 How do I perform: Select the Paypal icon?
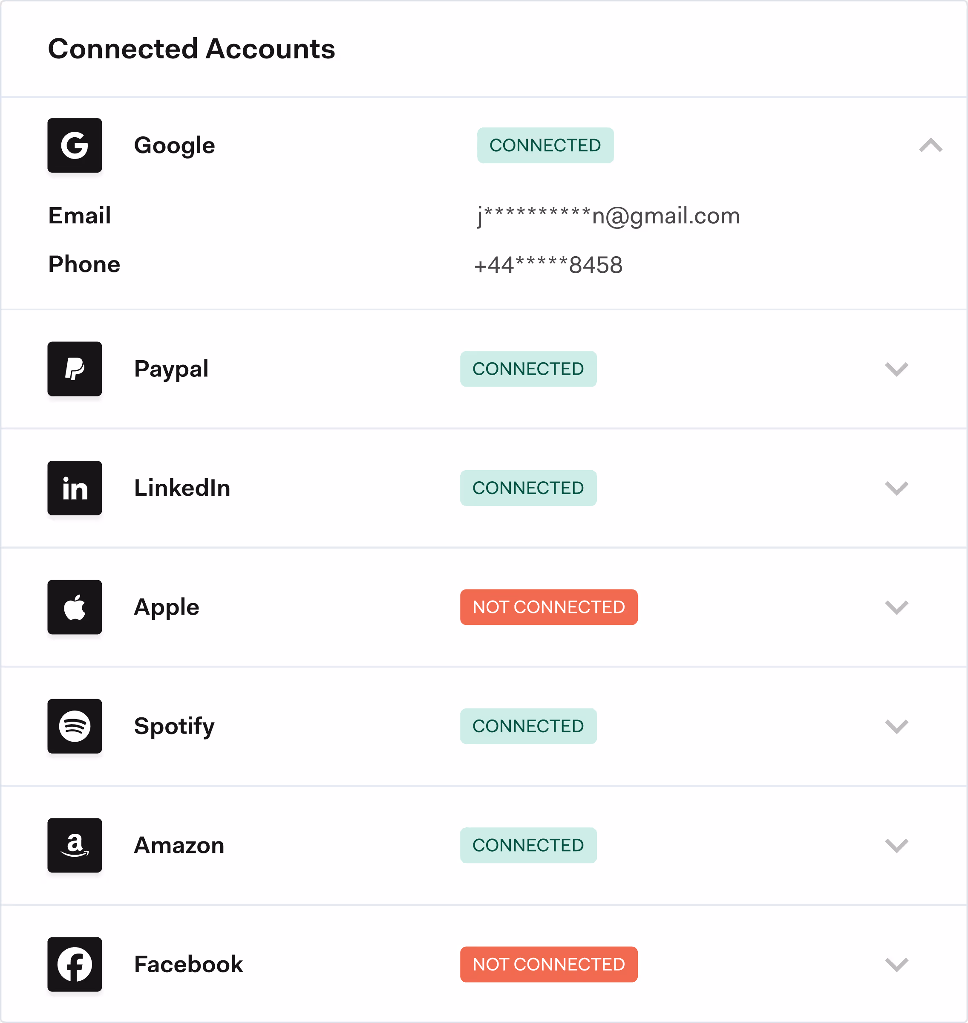point(74,369)
